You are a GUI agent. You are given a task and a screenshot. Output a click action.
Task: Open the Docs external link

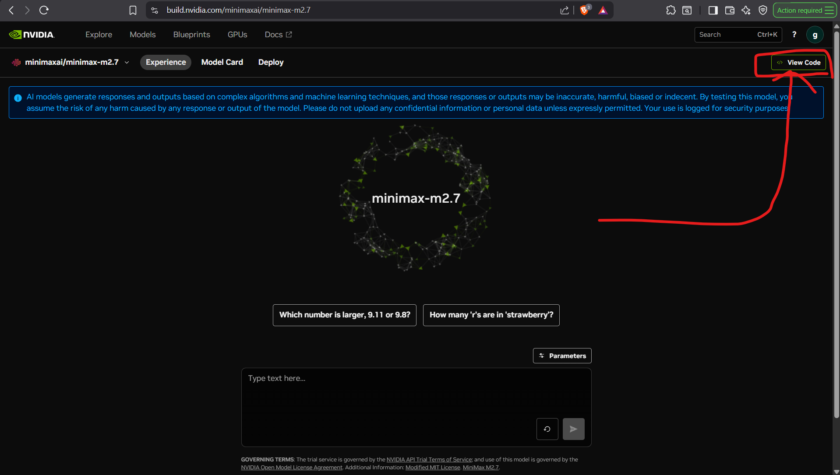(278, 35)
